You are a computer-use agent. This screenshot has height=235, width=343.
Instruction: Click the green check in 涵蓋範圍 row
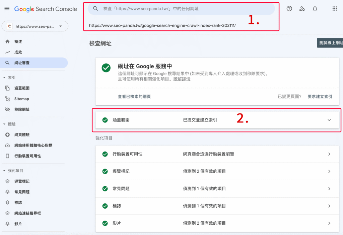coord(105,120)
